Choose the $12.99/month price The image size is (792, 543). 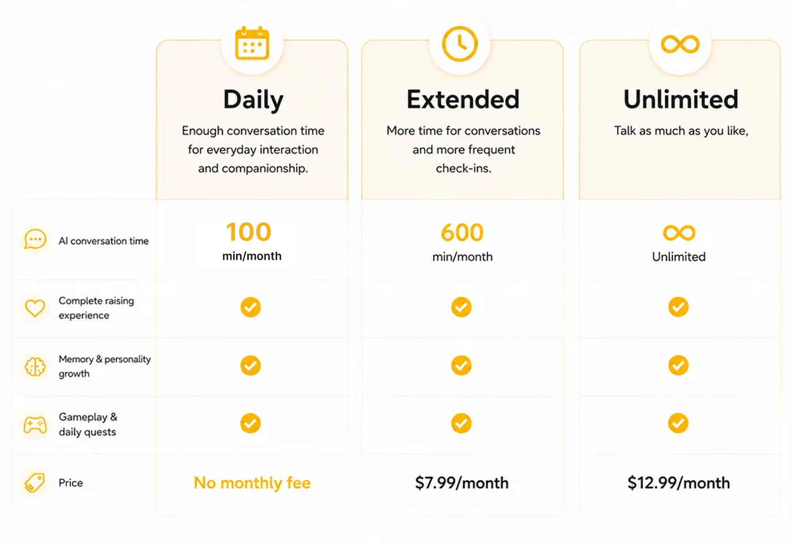click(x=679, y=482)
